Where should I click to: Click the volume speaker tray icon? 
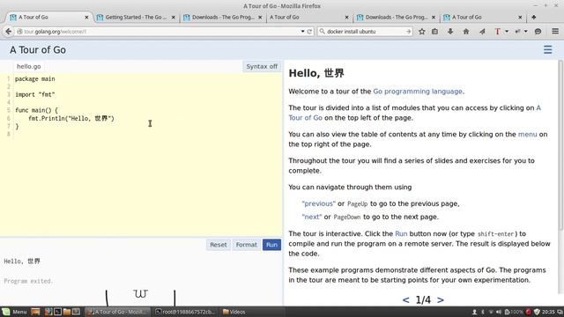tap(499, 312)
